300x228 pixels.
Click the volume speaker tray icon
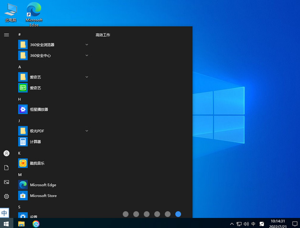pos(246,224)
